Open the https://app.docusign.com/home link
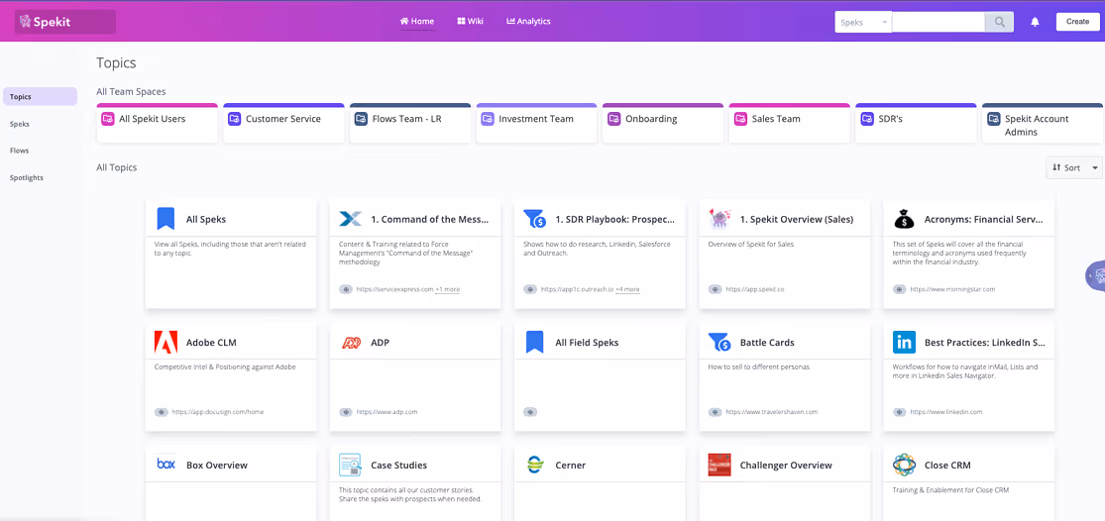The width and height of the screenshot is (1105, 521). coord(217,412)
